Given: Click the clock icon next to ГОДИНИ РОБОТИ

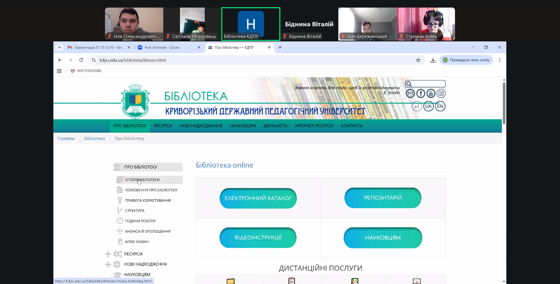Looking at the screenshot, I should pos(120,221).
